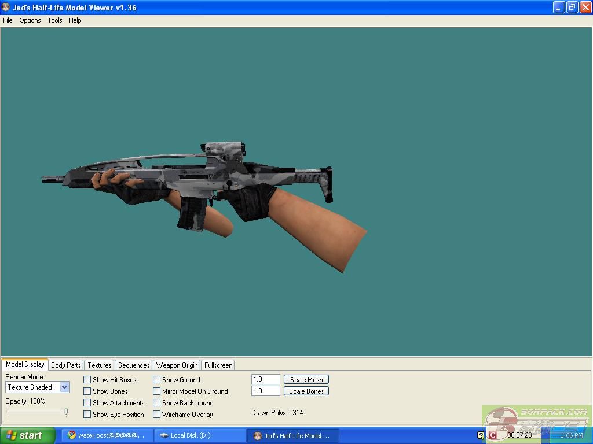Click the question mark tray icon
This screenshot has width=593, height=444.
481,435
